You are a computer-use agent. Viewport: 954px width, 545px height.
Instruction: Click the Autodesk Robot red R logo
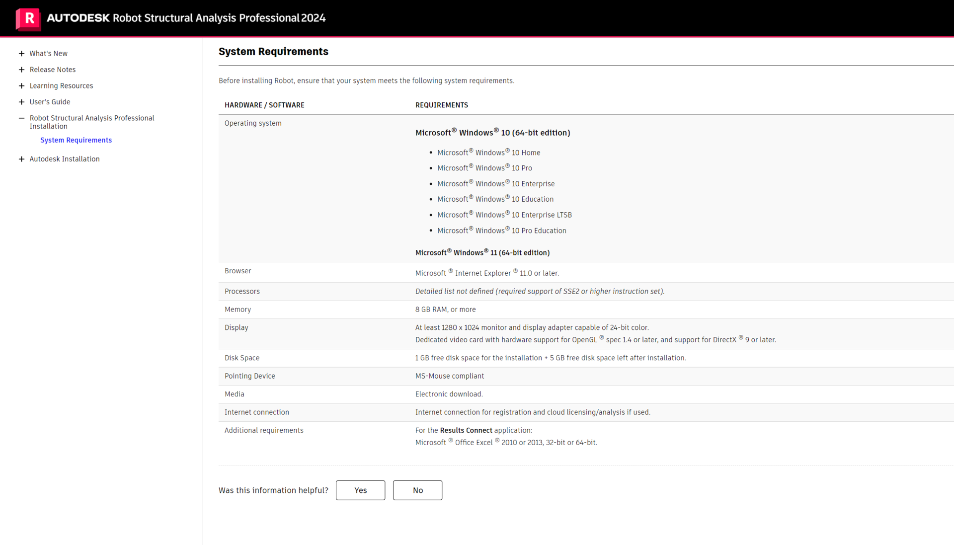28,19
